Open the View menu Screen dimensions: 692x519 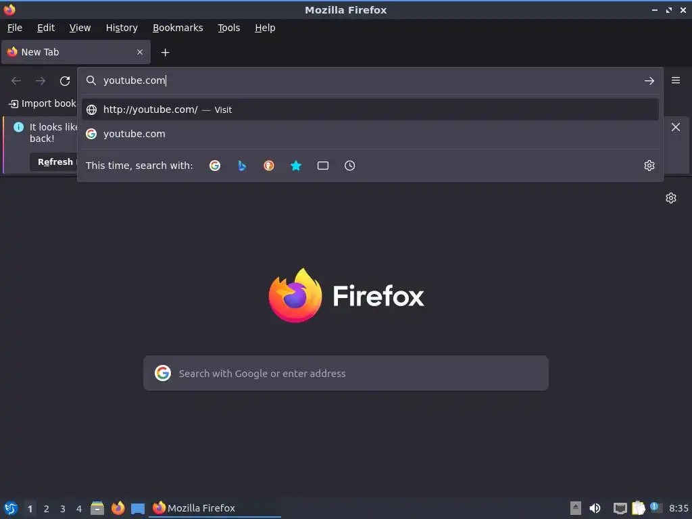80,28
